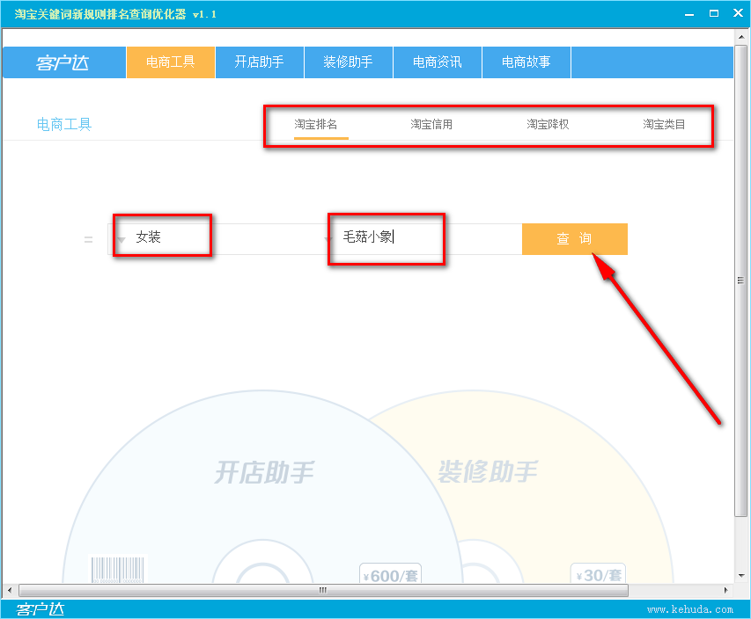The image size is (751, 619).
Task: Select the 淘宝信用 sub-tab
Action: 431,125
